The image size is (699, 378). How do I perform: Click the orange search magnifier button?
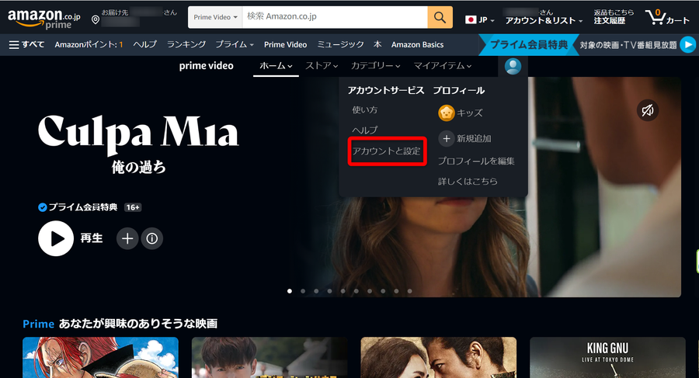pos(440,17)
